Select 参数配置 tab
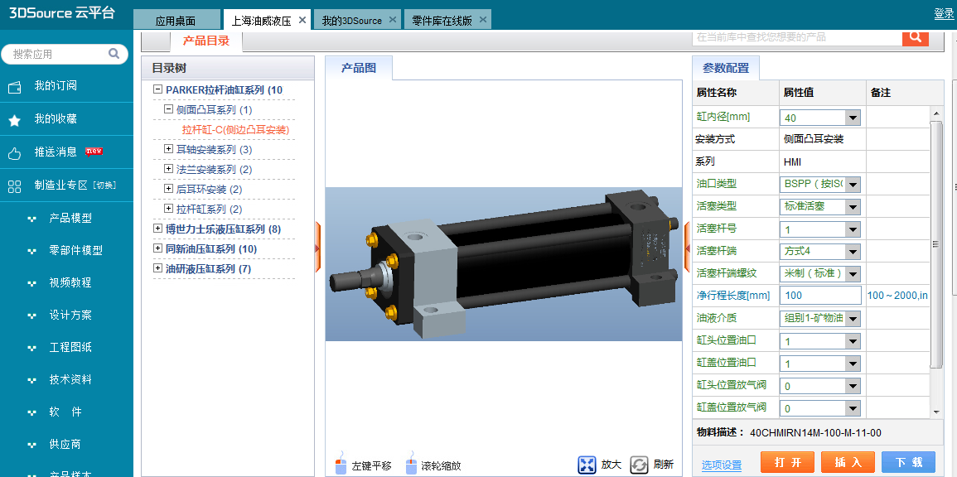The image size is (957, 477). click(726, 68)
